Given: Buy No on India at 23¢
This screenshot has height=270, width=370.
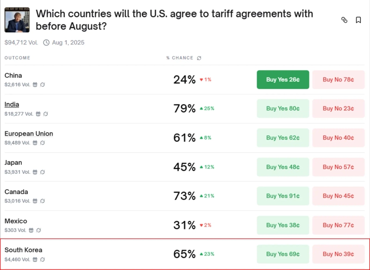Looking at the screenshot, I should click(x=338, y=109).
